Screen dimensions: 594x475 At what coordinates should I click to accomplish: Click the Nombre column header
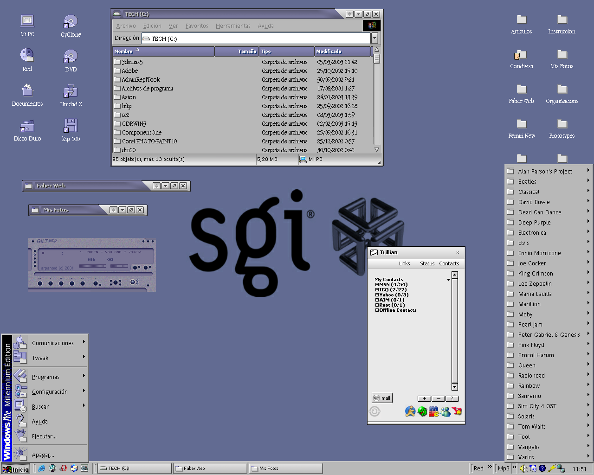[163, 51]
